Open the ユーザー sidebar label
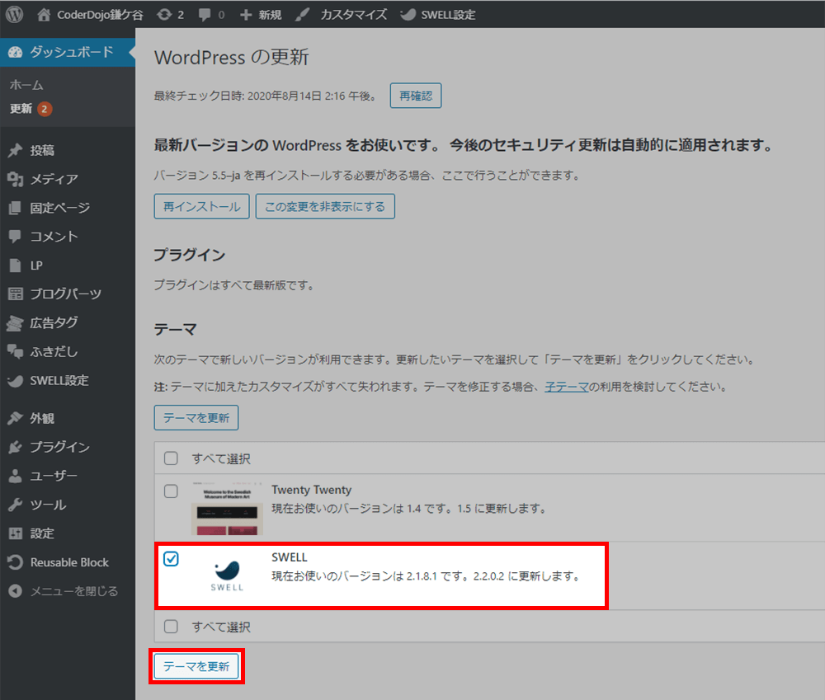The width and height of the screenshot is (825, 700). (x=54, y=476)
